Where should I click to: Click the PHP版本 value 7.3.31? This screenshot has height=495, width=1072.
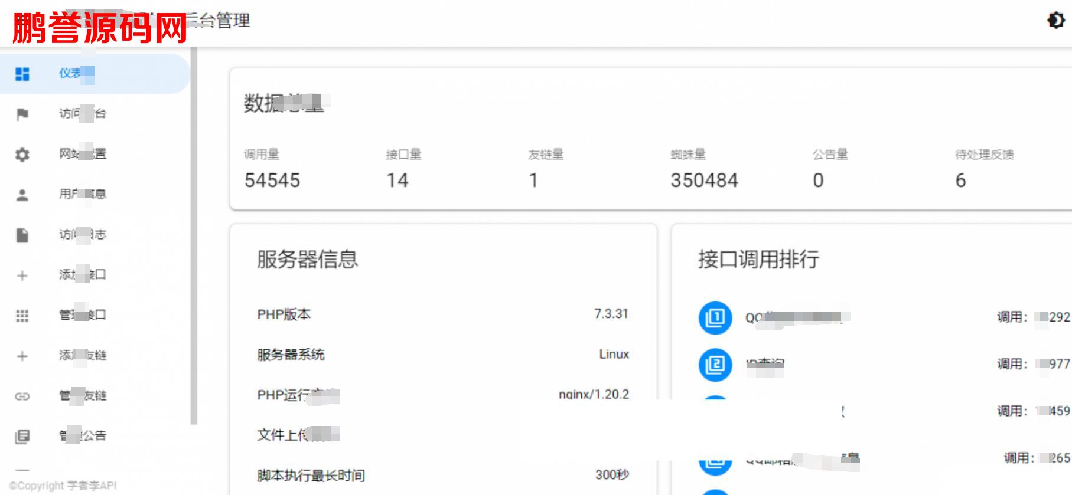click(611, 314)
